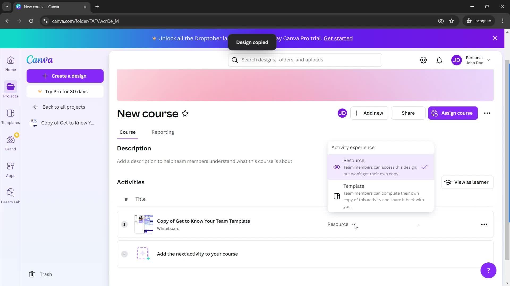Image resolution: width=510 pixels, height=286 pixels.
Task: Click the notifications bell icon
Action: pyautogui.click(x=440, y=60)
